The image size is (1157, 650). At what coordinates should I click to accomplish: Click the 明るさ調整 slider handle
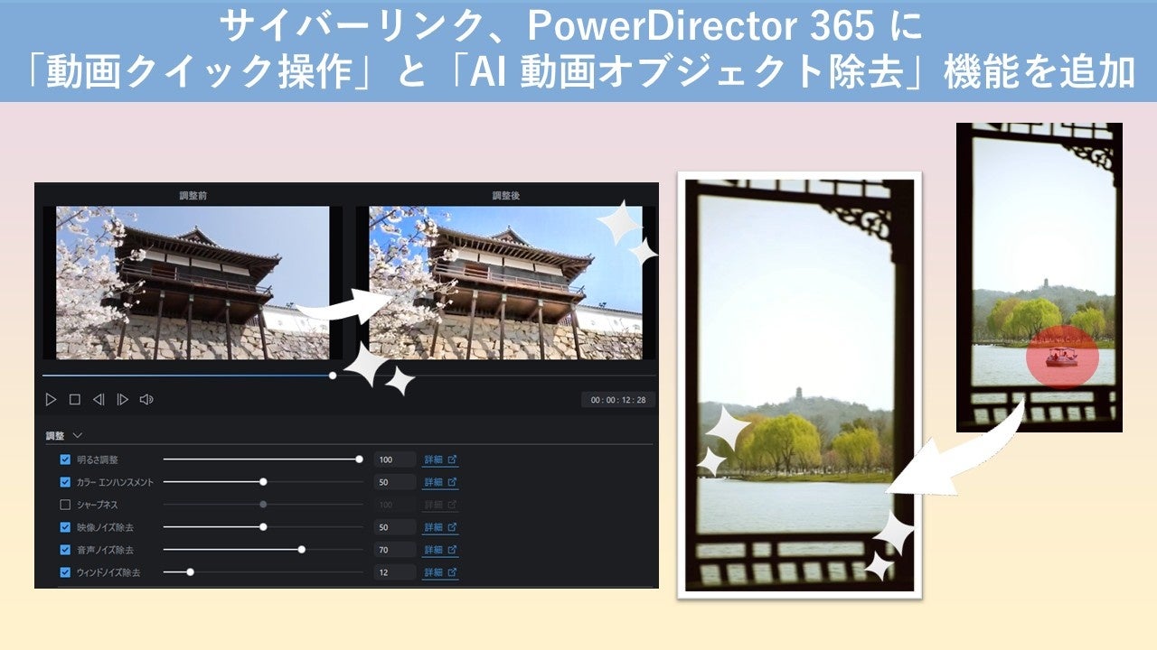360,460
